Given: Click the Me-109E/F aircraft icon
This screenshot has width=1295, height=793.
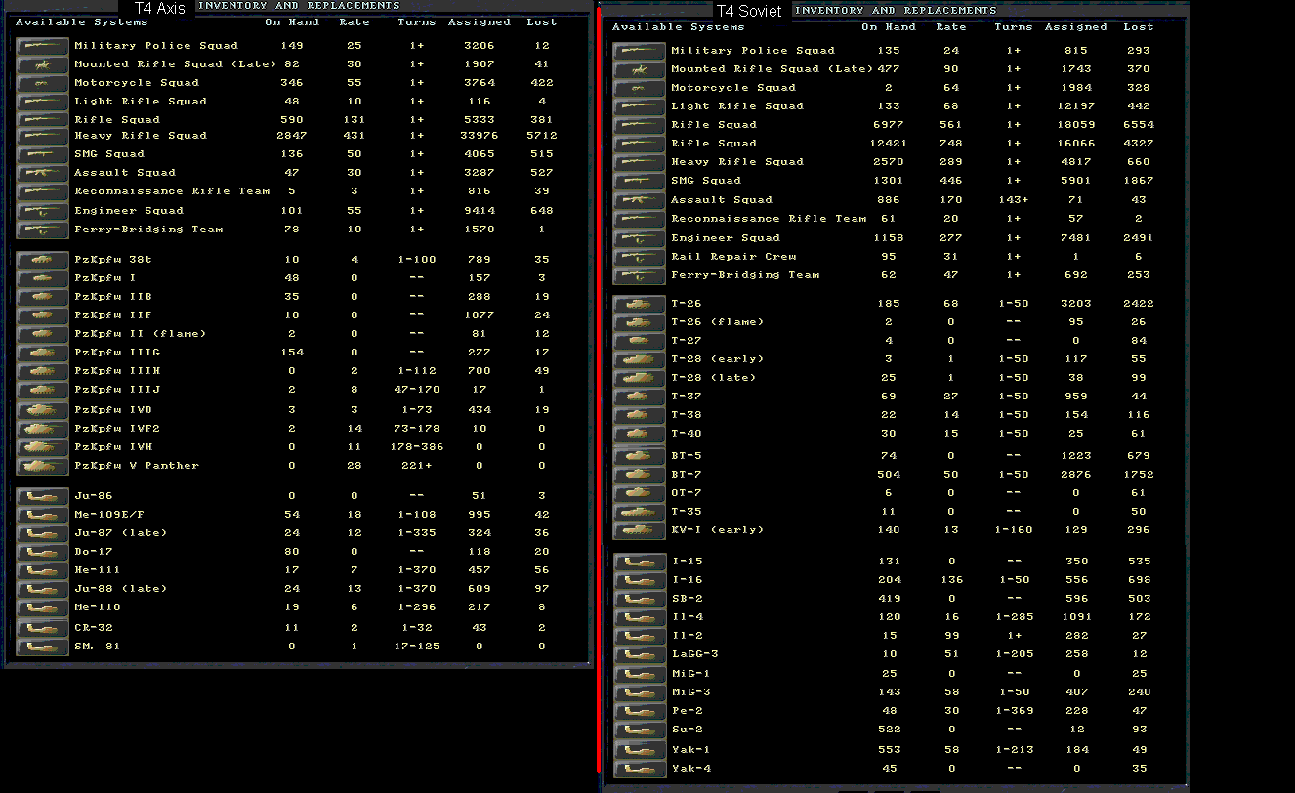Looking at the screenshot, I should click(x=43, y=515).
